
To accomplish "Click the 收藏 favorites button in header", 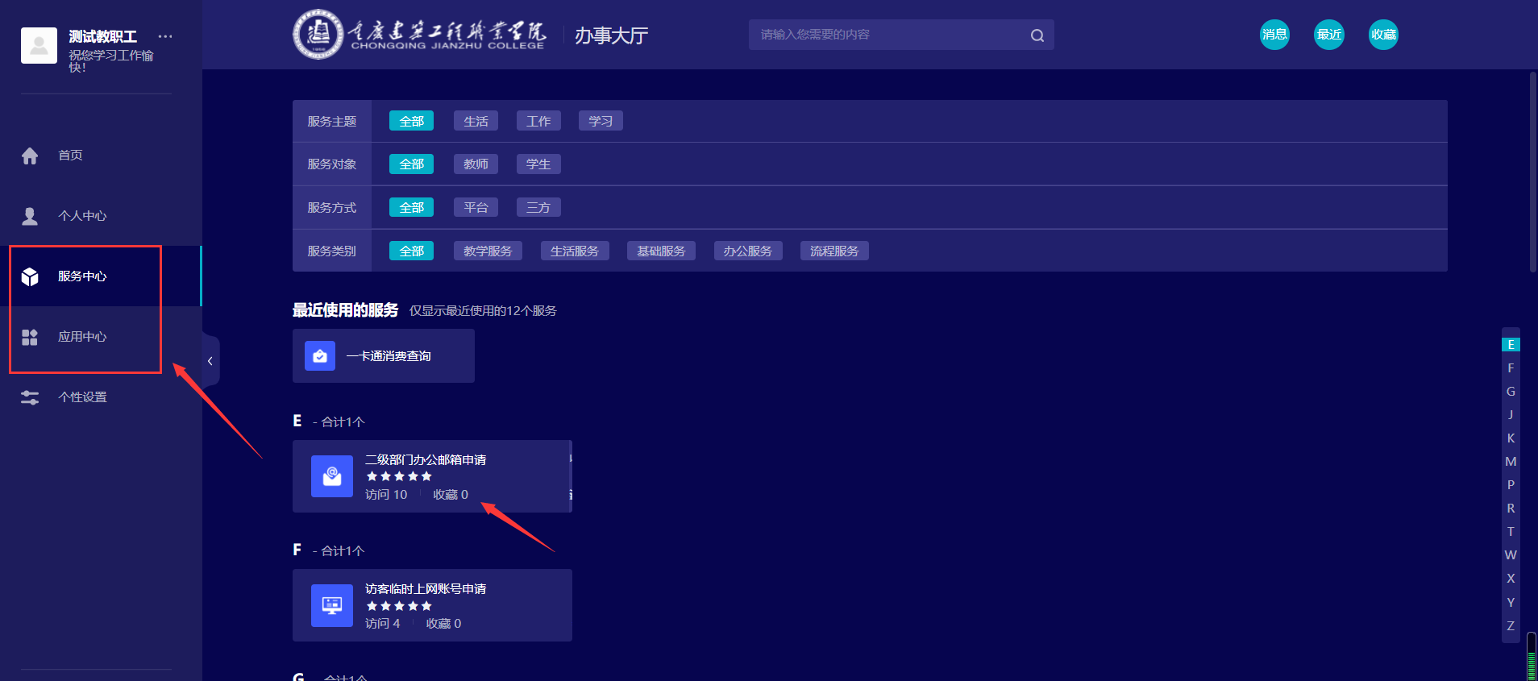I will [1383, 35].
